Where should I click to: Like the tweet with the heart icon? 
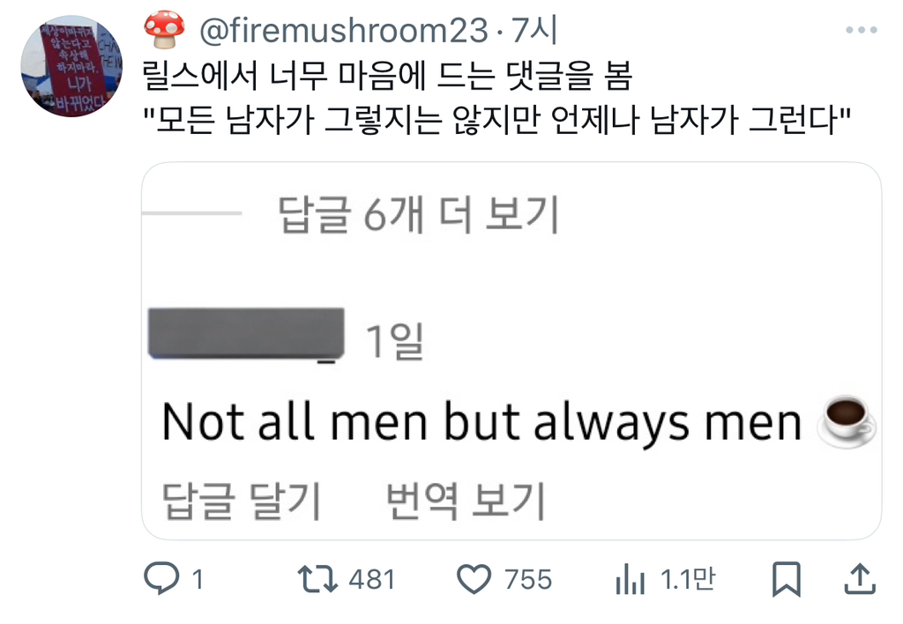[475, 579]
